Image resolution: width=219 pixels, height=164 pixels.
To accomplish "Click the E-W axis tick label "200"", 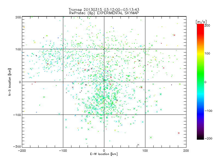I will [x=186, y=151].
